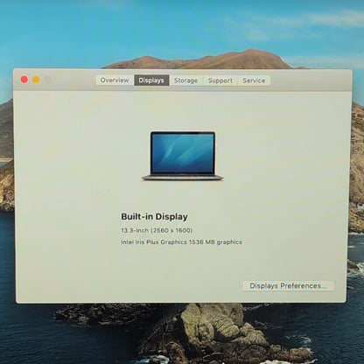The width and height of the screenshot is (364, 364).
Task: Select the Displays tab
Action: [151, 80]
